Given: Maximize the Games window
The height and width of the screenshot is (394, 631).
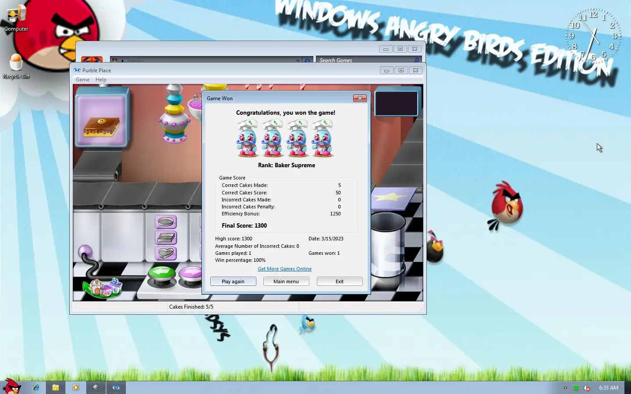Looking at the screenshot, I should [x=400, y=49].
